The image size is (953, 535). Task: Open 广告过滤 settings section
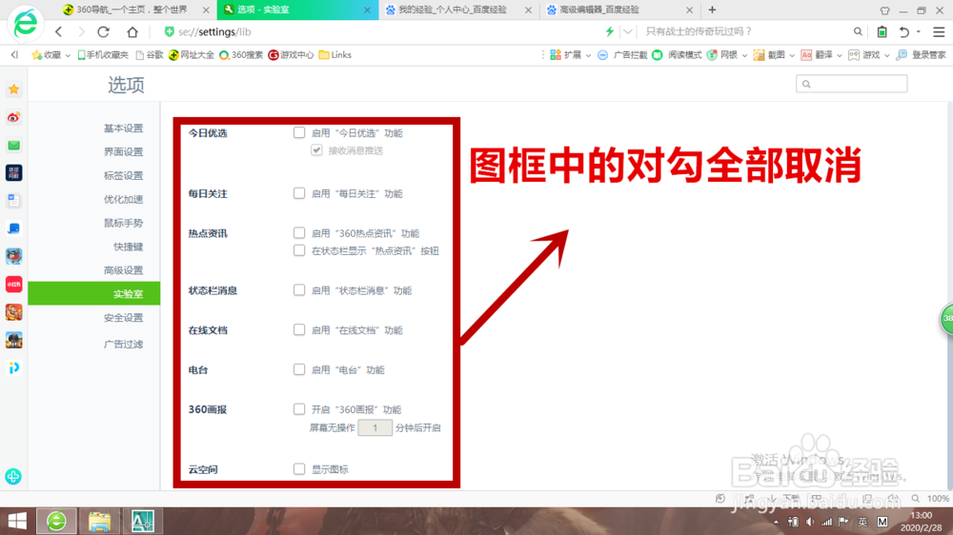coord(123,345)
